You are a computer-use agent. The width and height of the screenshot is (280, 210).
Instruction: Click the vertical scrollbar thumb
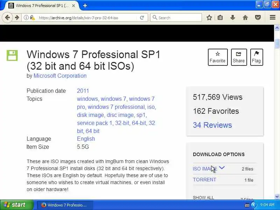[277, 43]
